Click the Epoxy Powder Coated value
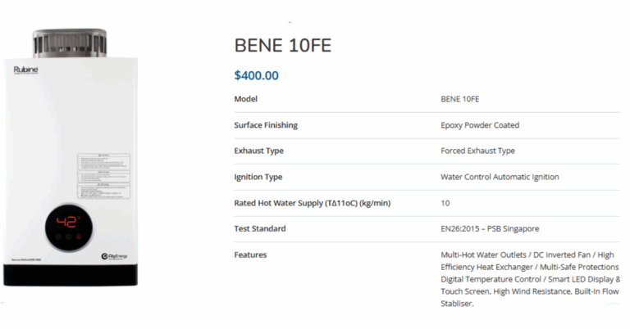This screenshot has height=329, width=630. click(480, 125)
